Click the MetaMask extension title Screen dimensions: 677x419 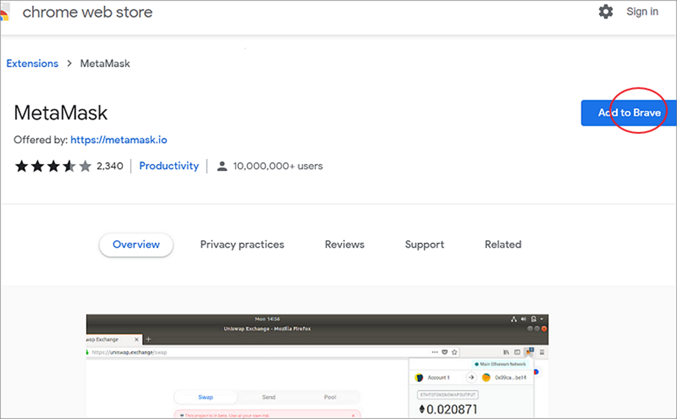click(x=61, y=113)
